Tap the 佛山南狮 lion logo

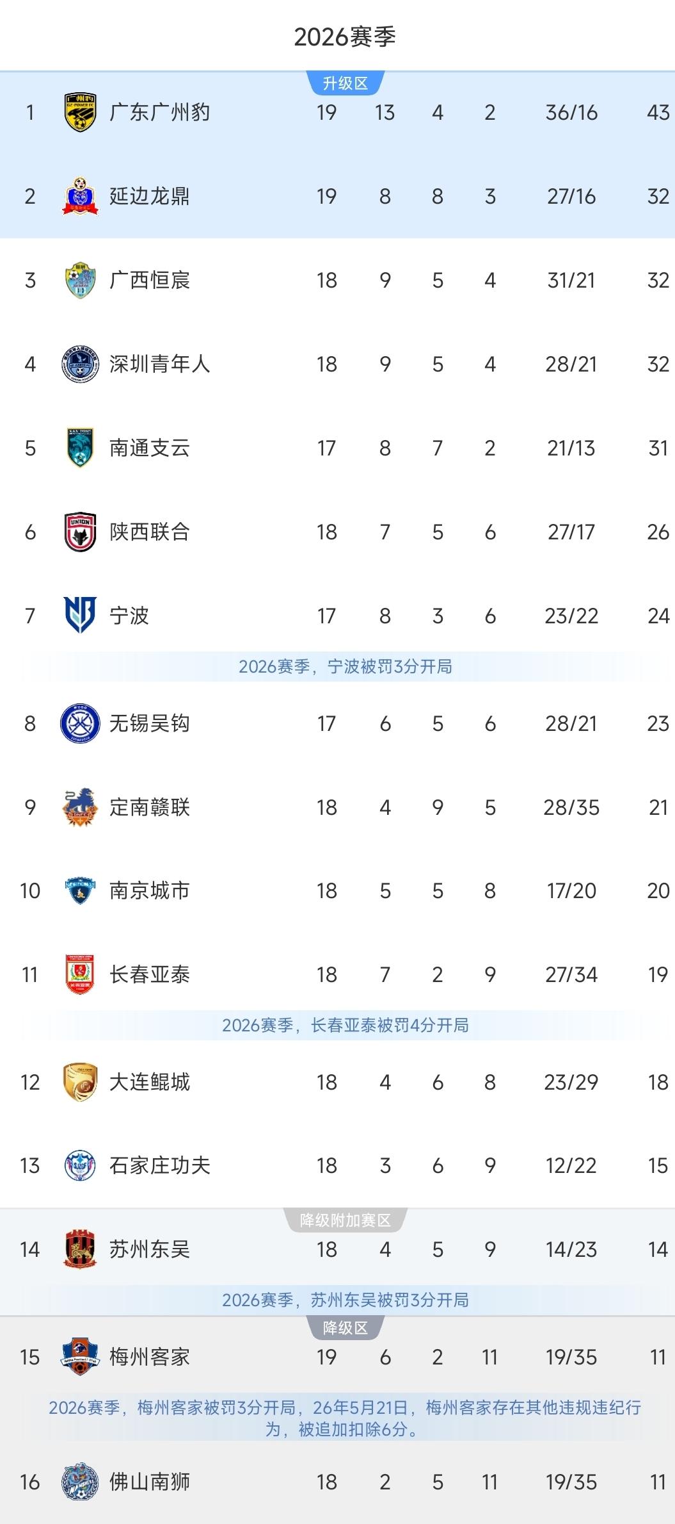coord(81,1482)
